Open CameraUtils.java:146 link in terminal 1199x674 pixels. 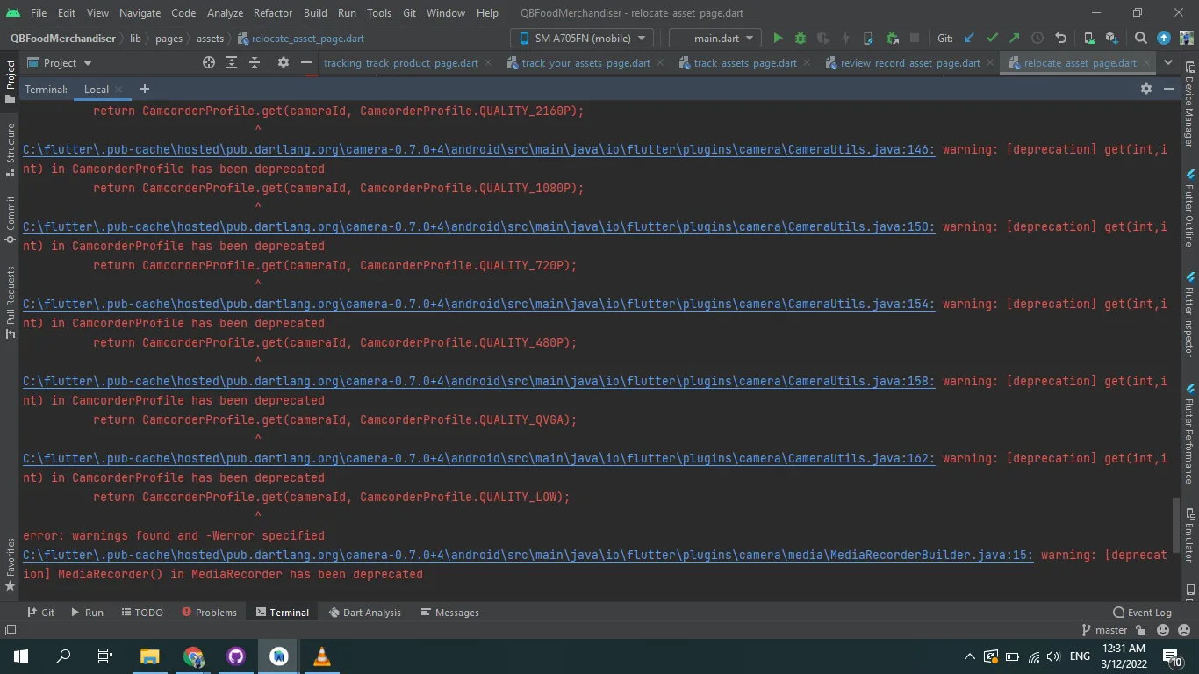[479, 149]
